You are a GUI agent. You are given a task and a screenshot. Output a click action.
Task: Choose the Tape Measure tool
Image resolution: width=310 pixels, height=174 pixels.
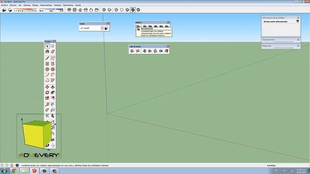pyautogui.click(x=47, y=104)
